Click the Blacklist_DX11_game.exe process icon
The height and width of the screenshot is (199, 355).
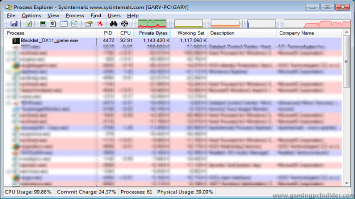pos(16,41)
